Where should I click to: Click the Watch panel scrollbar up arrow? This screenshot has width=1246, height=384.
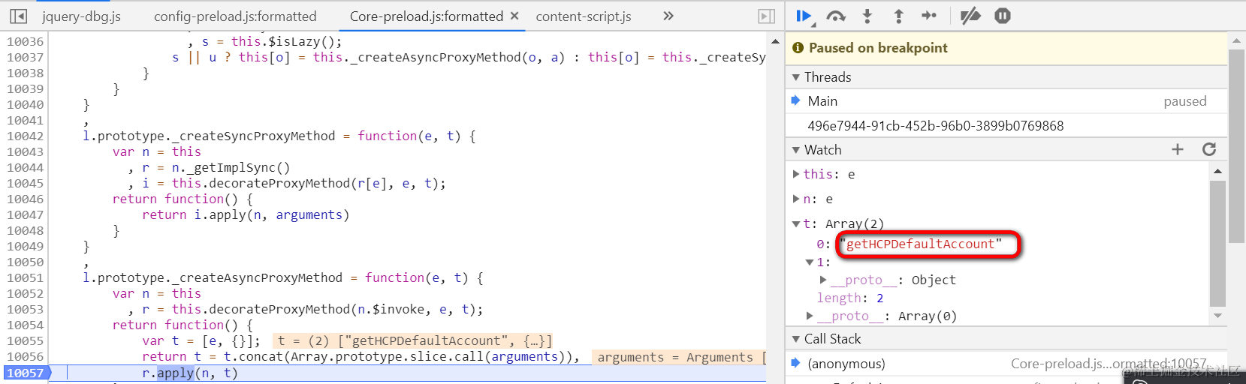[x=1217, y=172]
